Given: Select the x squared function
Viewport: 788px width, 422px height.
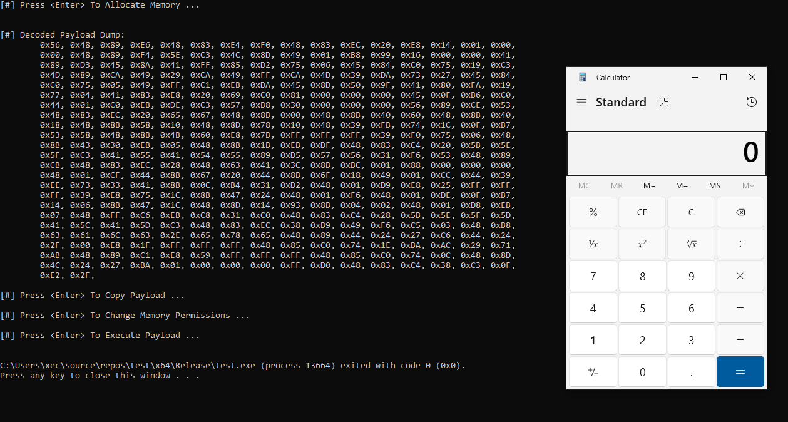Looking at the screenshot, I should (x=642, y=244).
